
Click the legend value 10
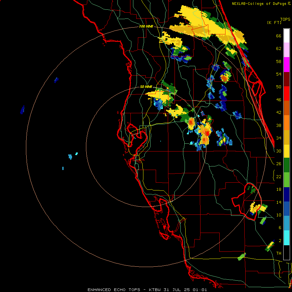279,215
